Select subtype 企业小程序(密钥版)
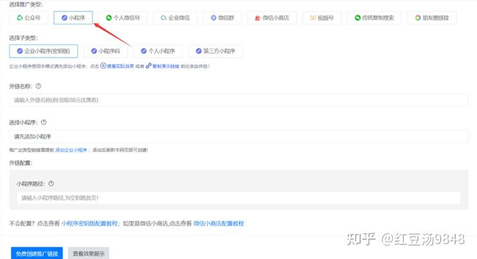477x259 pixels. [x=44, y=51]
